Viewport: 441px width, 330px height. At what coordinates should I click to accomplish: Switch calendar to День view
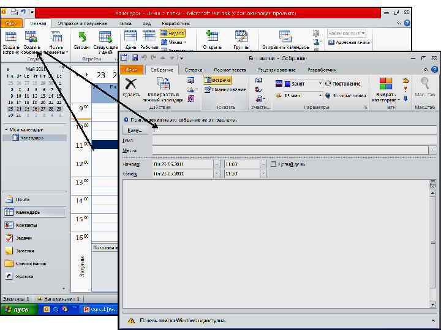[130, 40]
